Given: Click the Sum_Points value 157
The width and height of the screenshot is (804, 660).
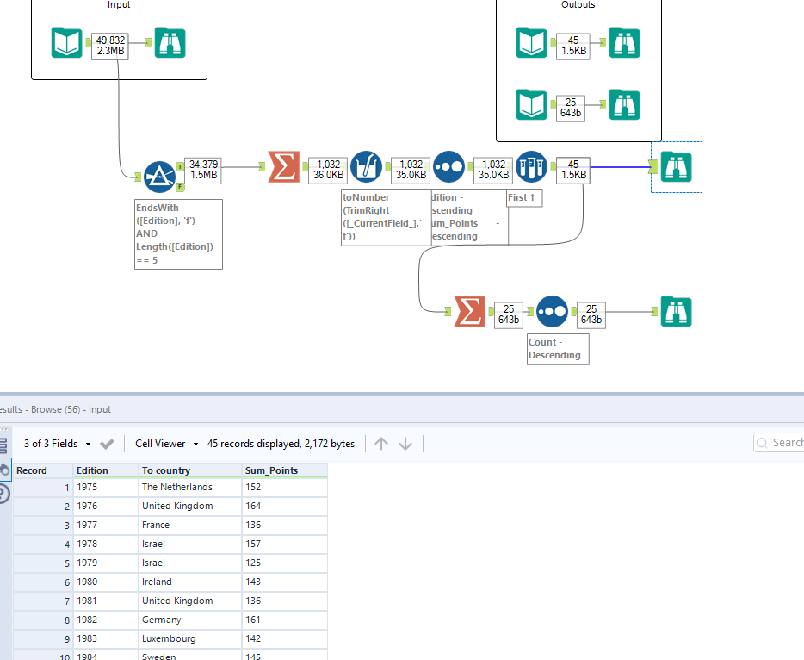Looking at the screenshot, I should 285,544.
